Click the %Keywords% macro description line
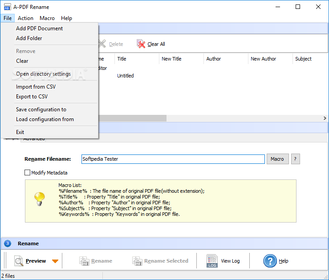The image size is (329, 280). tap(119, 214)
